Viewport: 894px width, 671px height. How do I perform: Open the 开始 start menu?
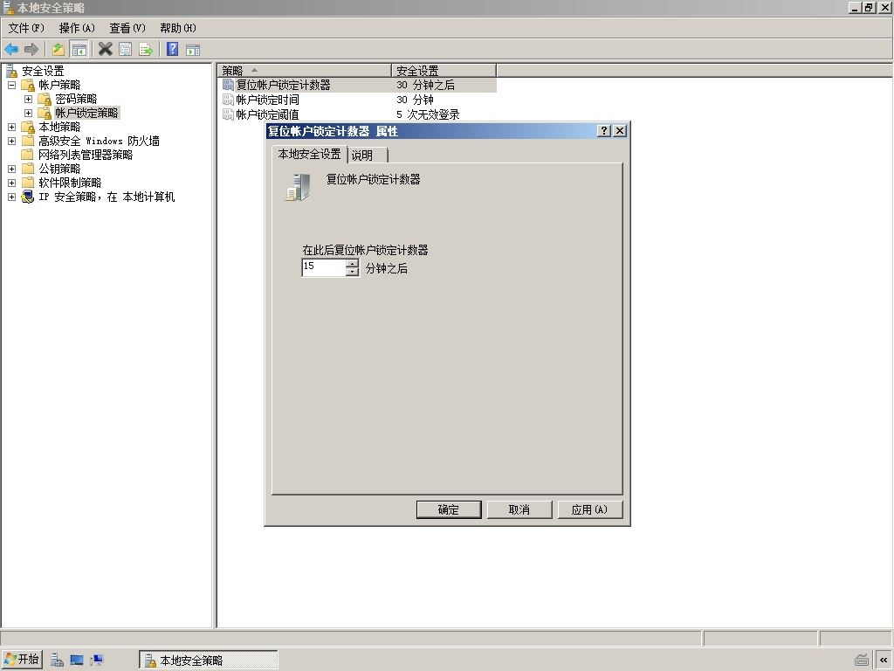click(x=22, y=660)
